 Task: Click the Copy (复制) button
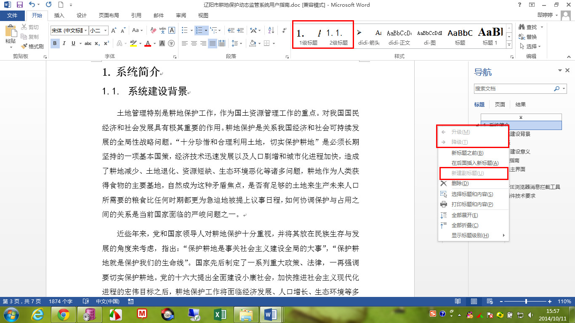29,37
